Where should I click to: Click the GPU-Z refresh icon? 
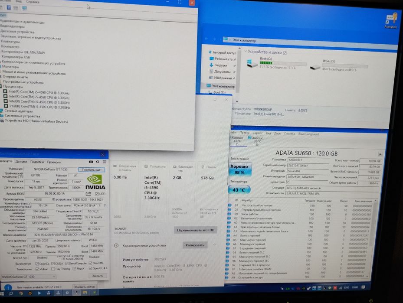(x=98, y=162)
